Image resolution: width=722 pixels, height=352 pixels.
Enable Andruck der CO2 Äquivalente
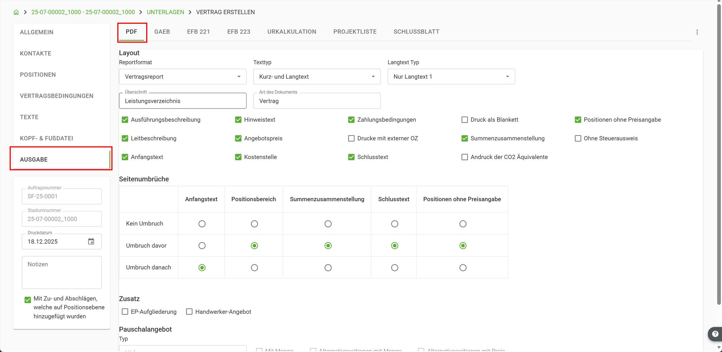[x=465, y=157]
